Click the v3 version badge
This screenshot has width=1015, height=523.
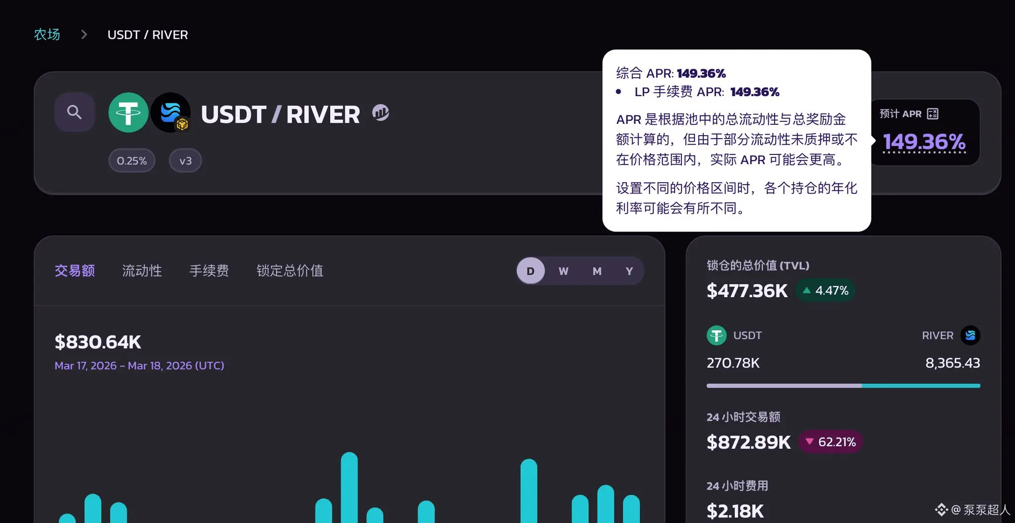coord(185,160)
